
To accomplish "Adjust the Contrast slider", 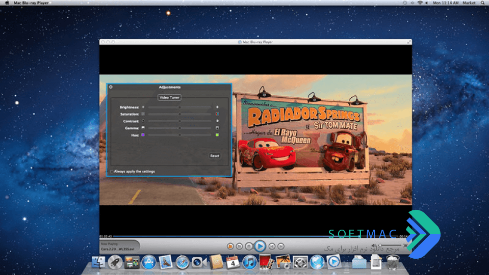I will [x=179, y=121].
